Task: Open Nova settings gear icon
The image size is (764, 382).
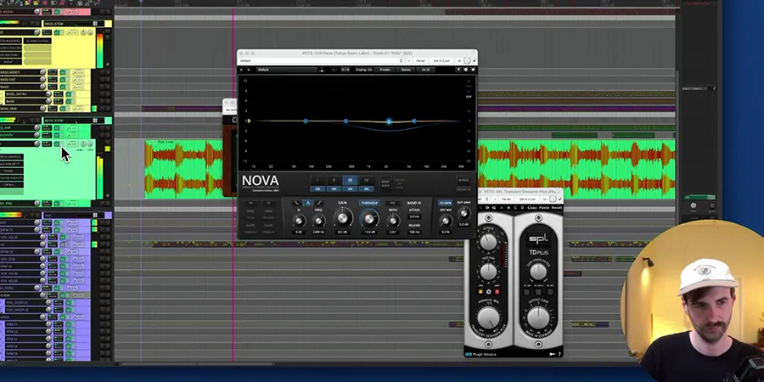Action: coord(466,70)
